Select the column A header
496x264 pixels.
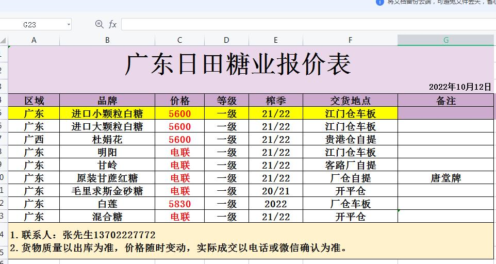click(34, 40)
